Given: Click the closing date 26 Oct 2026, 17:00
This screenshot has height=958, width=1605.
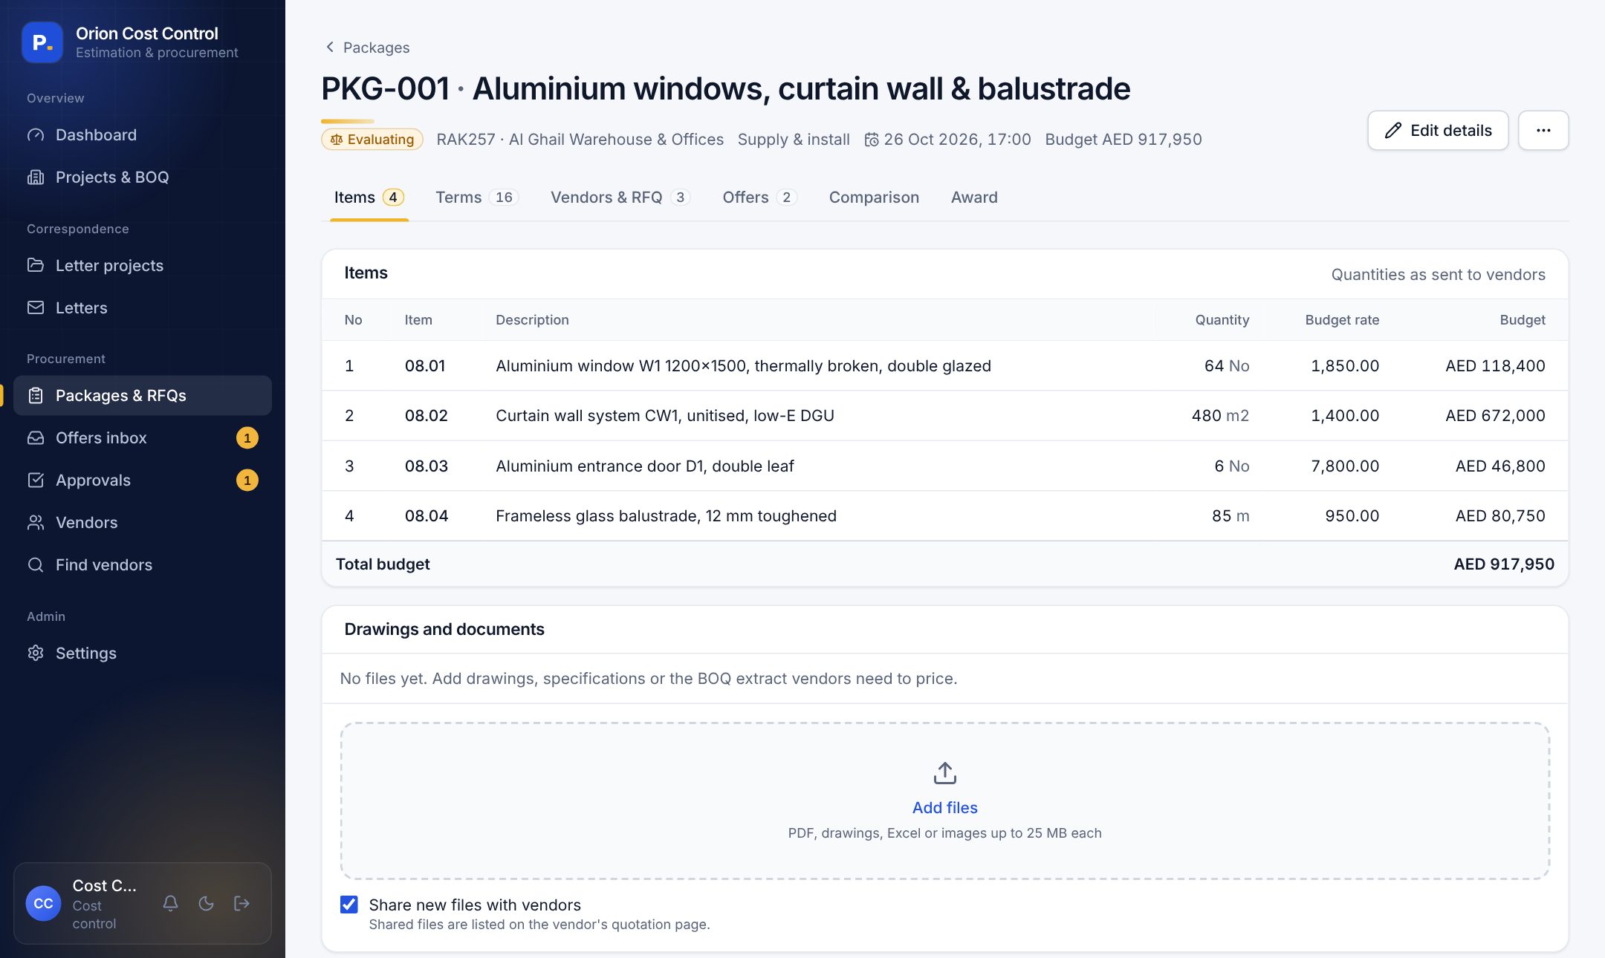Looking at the screenshot, I should 948,140.
